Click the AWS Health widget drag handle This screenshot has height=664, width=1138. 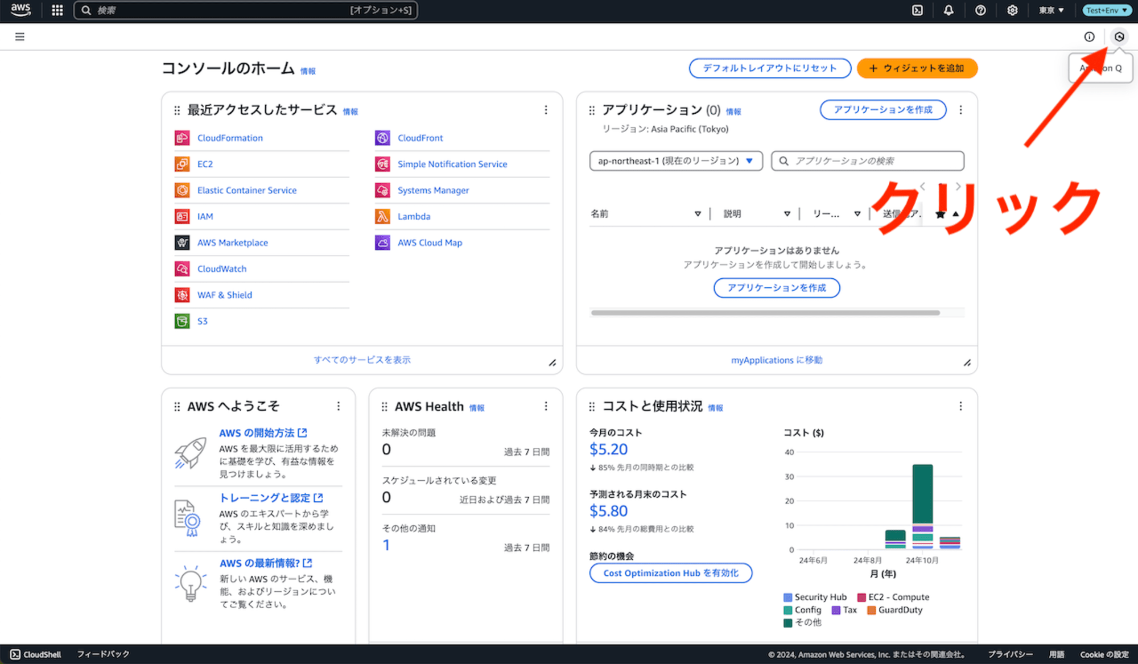click(384, 407)
